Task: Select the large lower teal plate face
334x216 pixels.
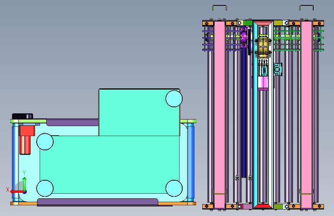Action: tap(109, 165)
